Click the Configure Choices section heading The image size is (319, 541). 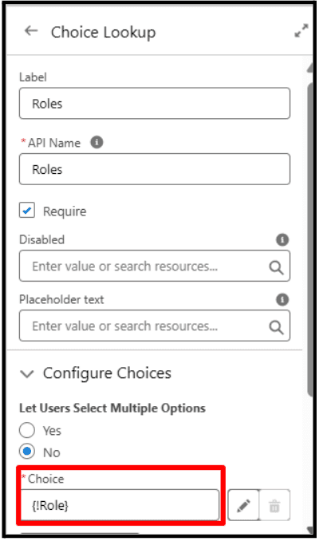[107, 373]
